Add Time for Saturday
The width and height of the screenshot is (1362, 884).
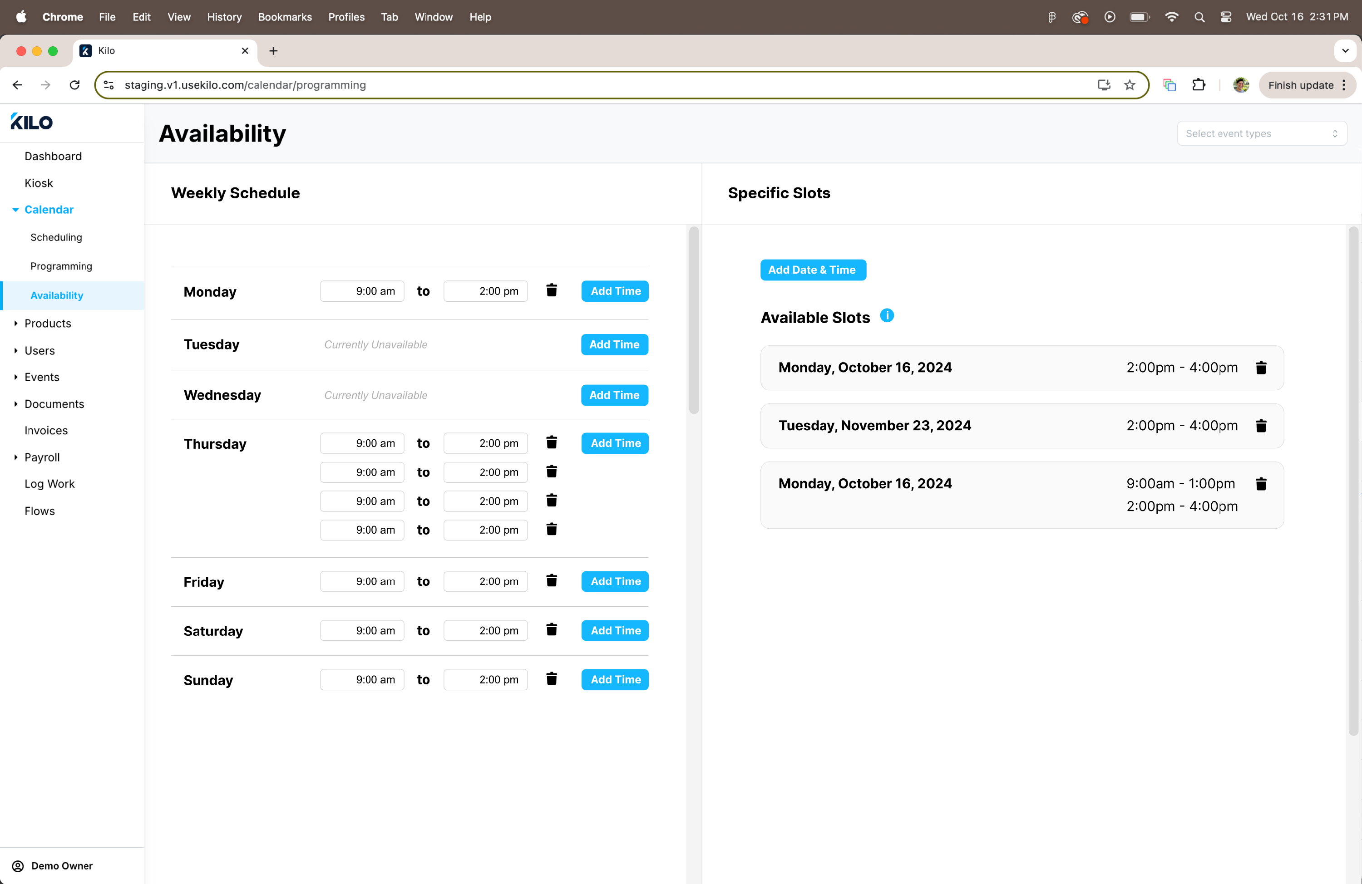tap(615, 630)
